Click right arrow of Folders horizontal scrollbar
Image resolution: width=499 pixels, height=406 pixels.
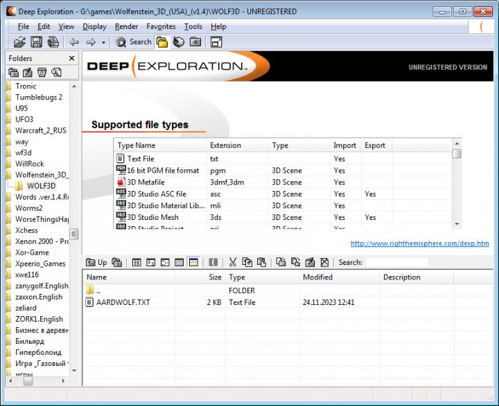(63, 380)
